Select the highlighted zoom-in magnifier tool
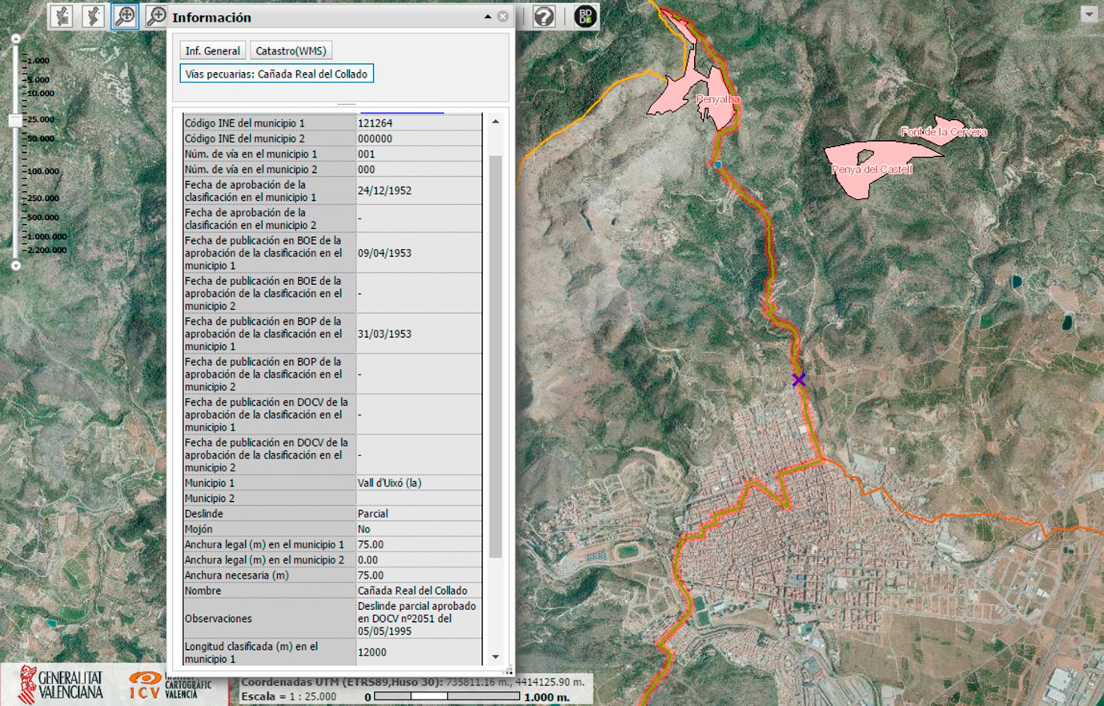Image resolution: width=1104 pixels, height=706 pixels. pyautogui.click(x=125, y=16)
